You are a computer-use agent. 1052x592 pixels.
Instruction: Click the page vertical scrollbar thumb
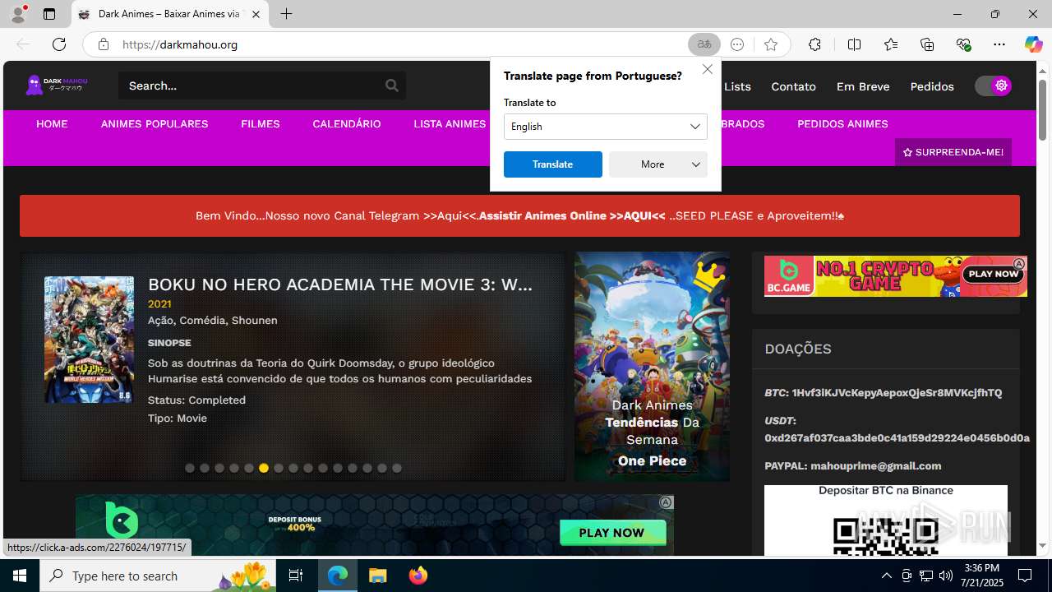pyautogui.click(x=1042, y=109)
